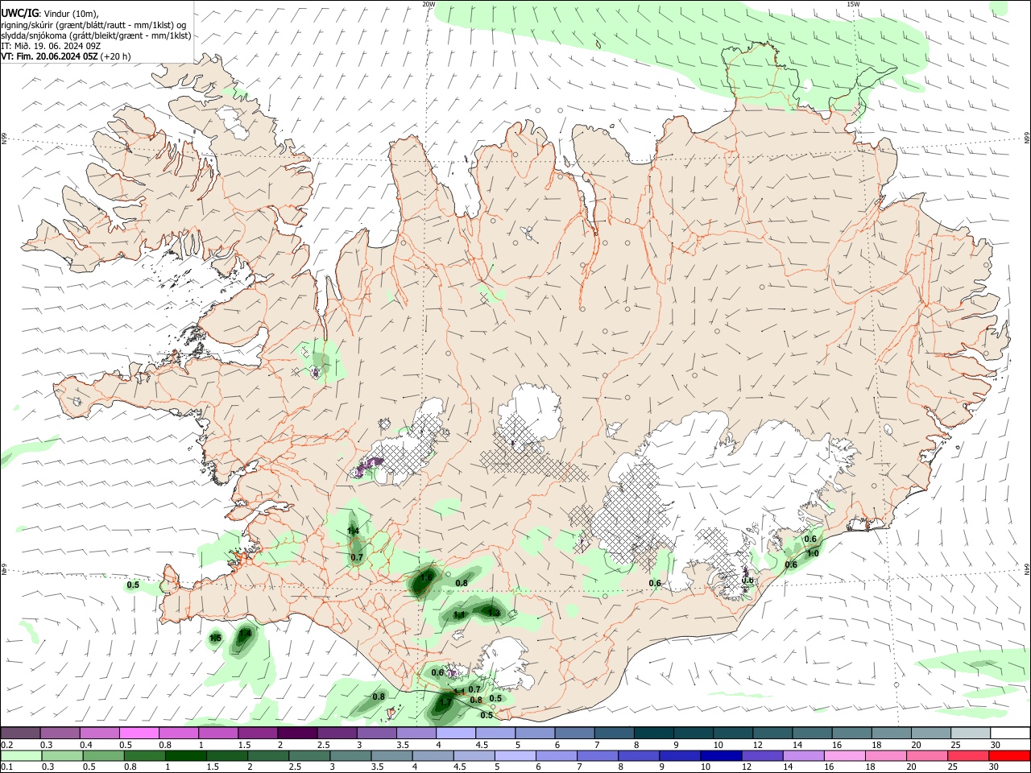The height and width of the screenshot is (773, 1031).
Task: Click the 'rigning/skúrir (grænt/blátt/rautt' header line
Action: (93, 24)
